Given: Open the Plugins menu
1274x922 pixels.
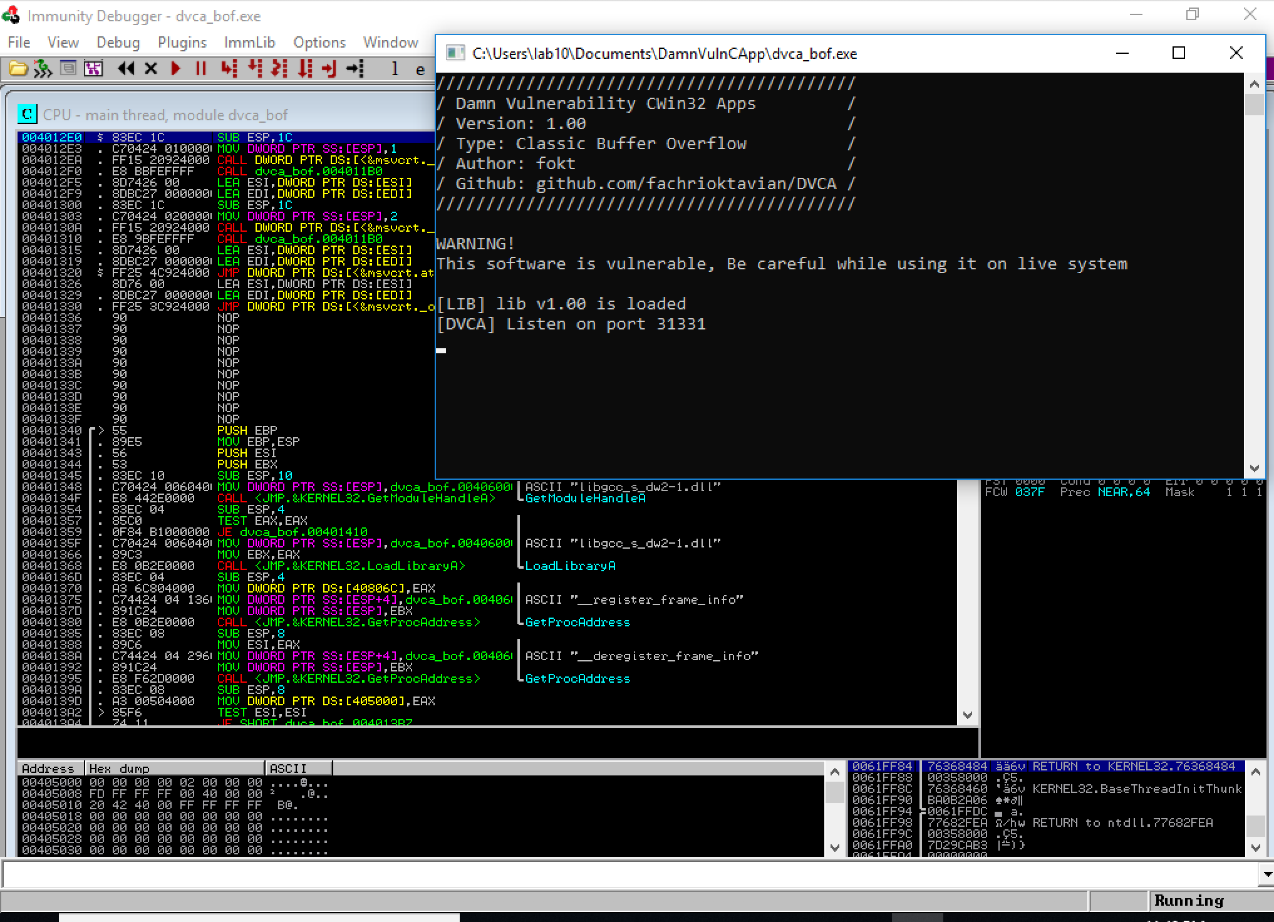Looking at the screenshot, I should (181, 41).
